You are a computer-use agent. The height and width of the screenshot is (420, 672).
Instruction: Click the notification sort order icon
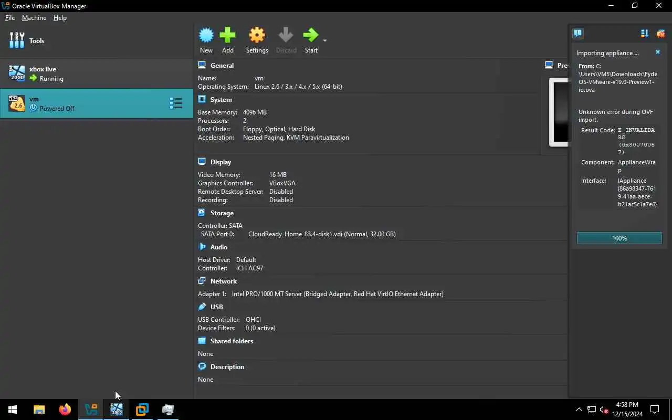pyautogui.click(x=645, y=34)
